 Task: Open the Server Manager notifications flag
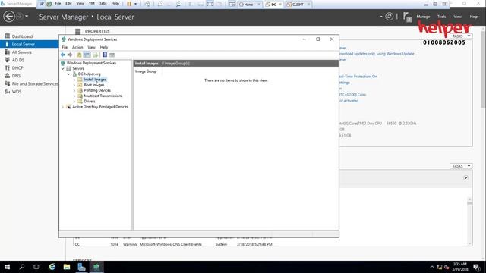click(x=407, y=17)
